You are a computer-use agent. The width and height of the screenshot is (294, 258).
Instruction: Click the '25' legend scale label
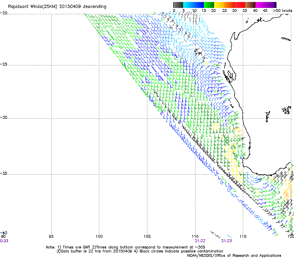point(224,11)
